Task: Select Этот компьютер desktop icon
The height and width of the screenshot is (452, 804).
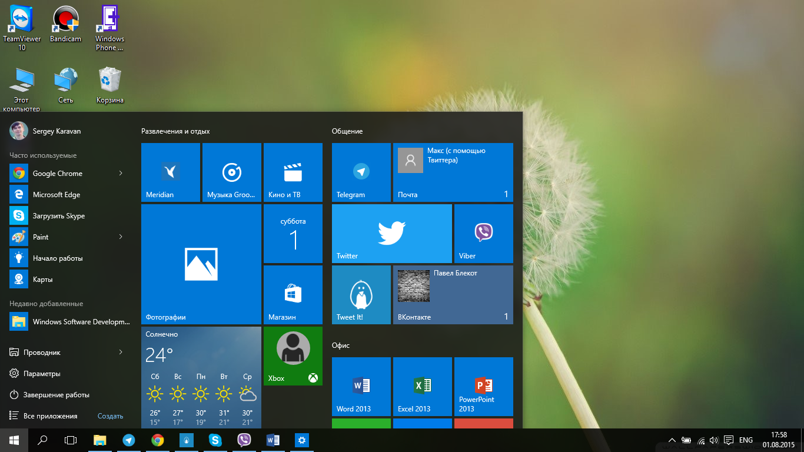Action: pyautogui.click(x=22, y=89)
